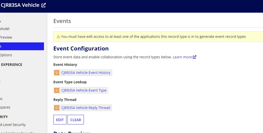Click the Event History record type icon
263x133 pixels.
[57, 73]
